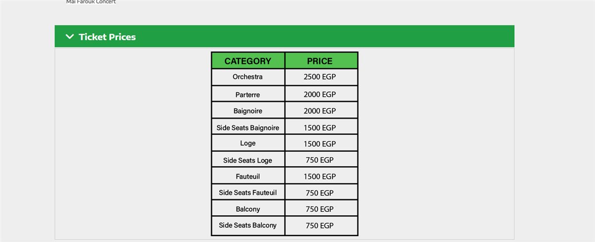
Task: Click the Ticket Prices heading text
Action: pyautogui.click(x=107, y=37)
